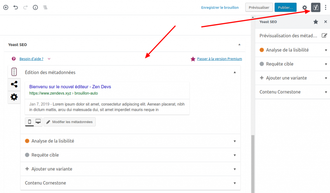The image size is (330, 193).
Task: Click the Publier button
Action: tap(286, 7)
